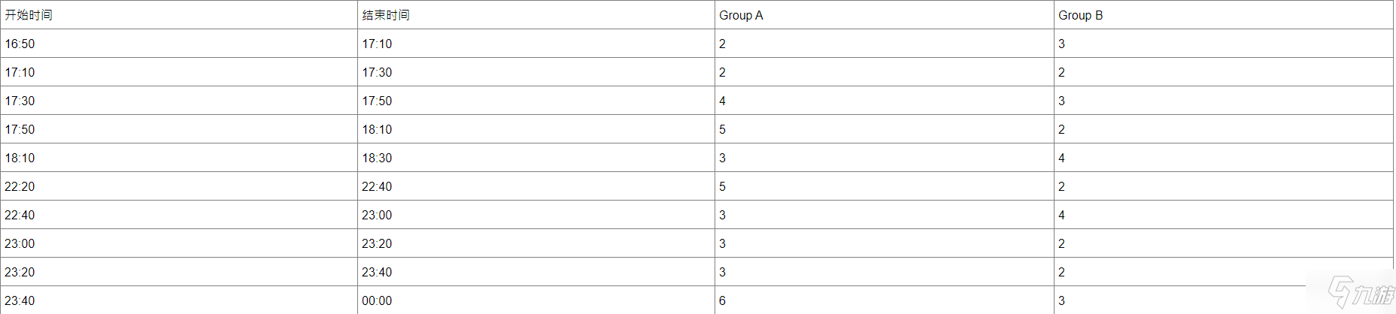Select the 18:10 start time cell
The width and height of the screenshot is (1396, 314).
[179, 158]
